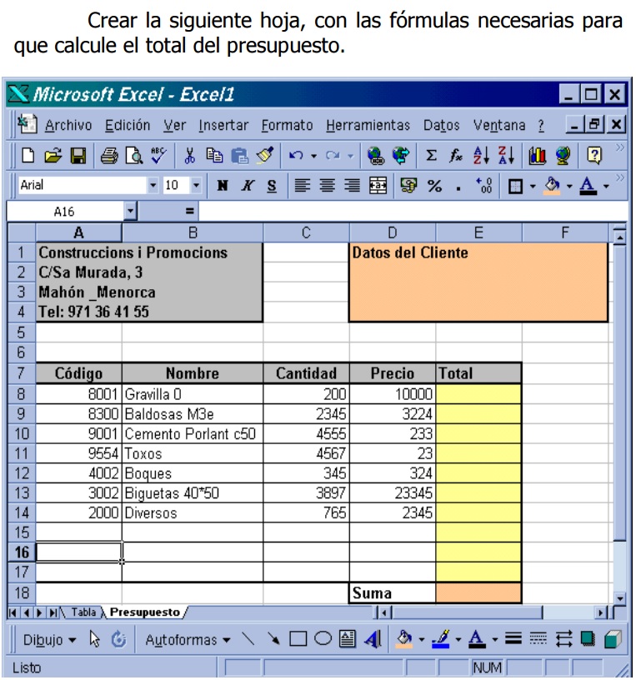Expand the font size 10 dropdown
The width and height of the screenshot is (636, 680).
point(196,186)
